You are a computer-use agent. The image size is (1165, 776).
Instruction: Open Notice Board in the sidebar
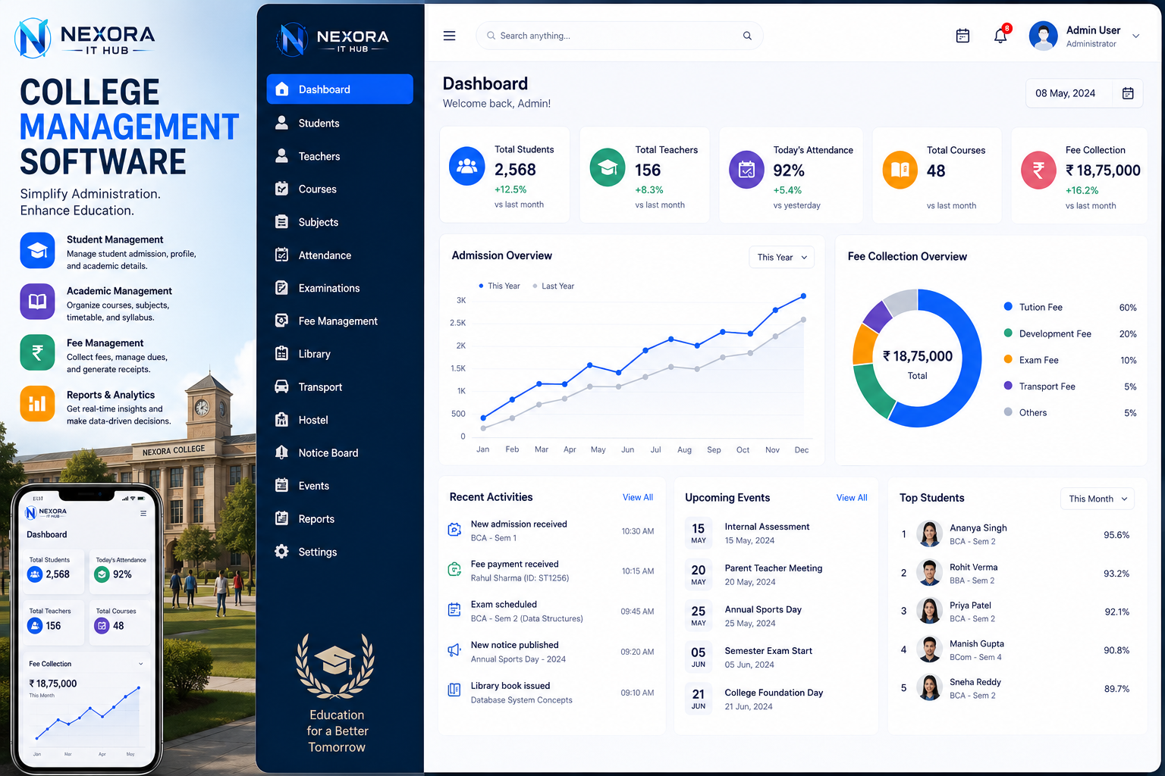pyautogui.click(x=340, y=453)
